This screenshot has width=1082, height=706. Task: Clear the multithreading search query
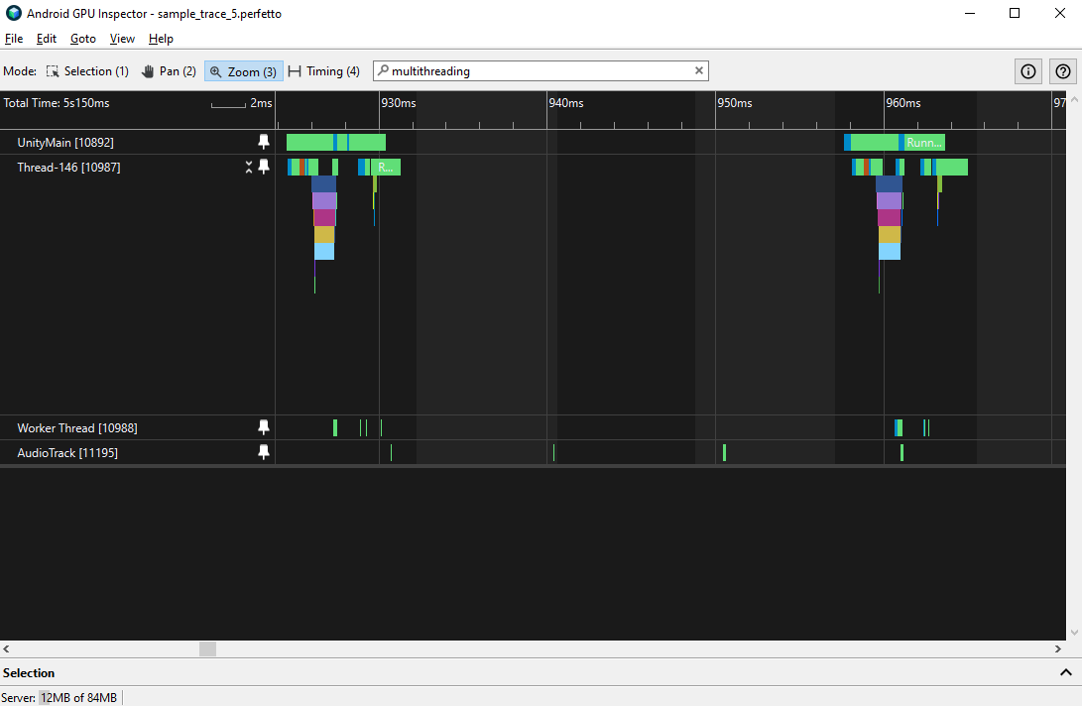tap(699, 70)
